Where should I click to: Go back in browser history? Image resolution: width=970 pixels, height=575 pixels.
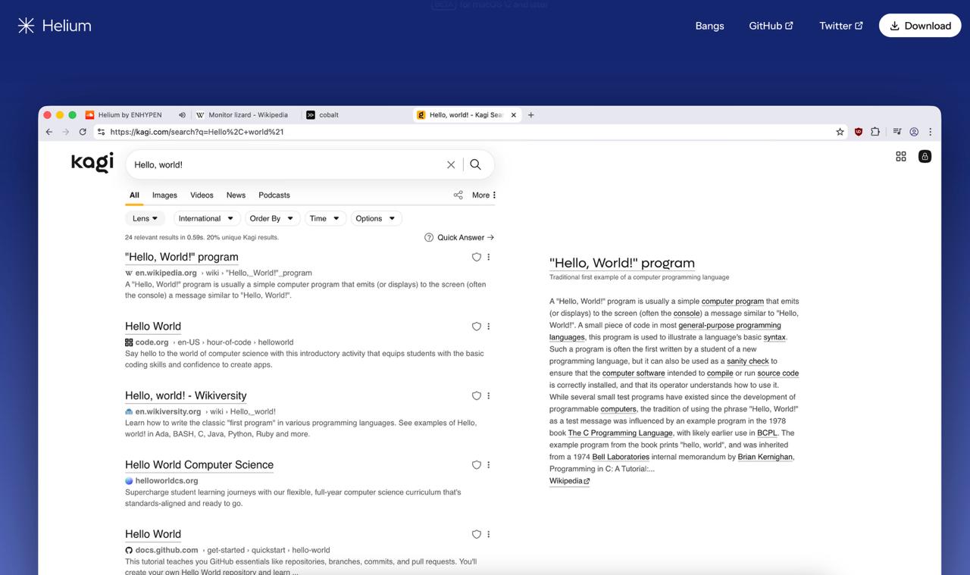tap(49, 132)
